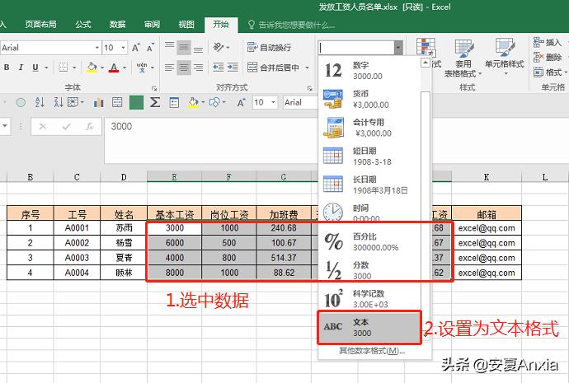Click 格式 format cells button
The width and height of the screenshot is (569, 383).
[548, 72]
